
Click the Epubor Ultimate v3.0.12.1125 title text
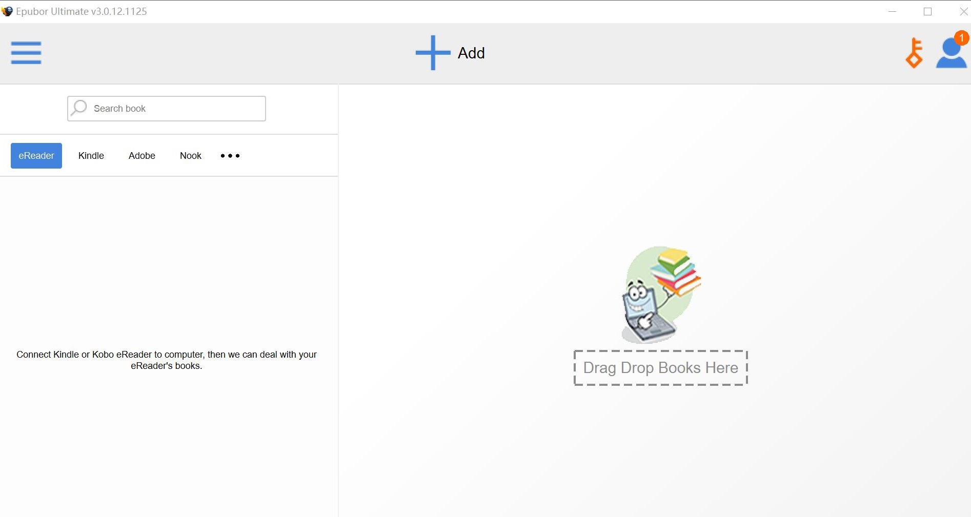82,11
